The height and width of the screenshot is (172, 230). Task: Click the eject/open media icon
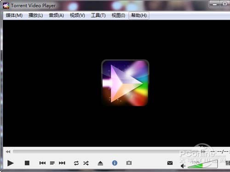coord(100,163)
